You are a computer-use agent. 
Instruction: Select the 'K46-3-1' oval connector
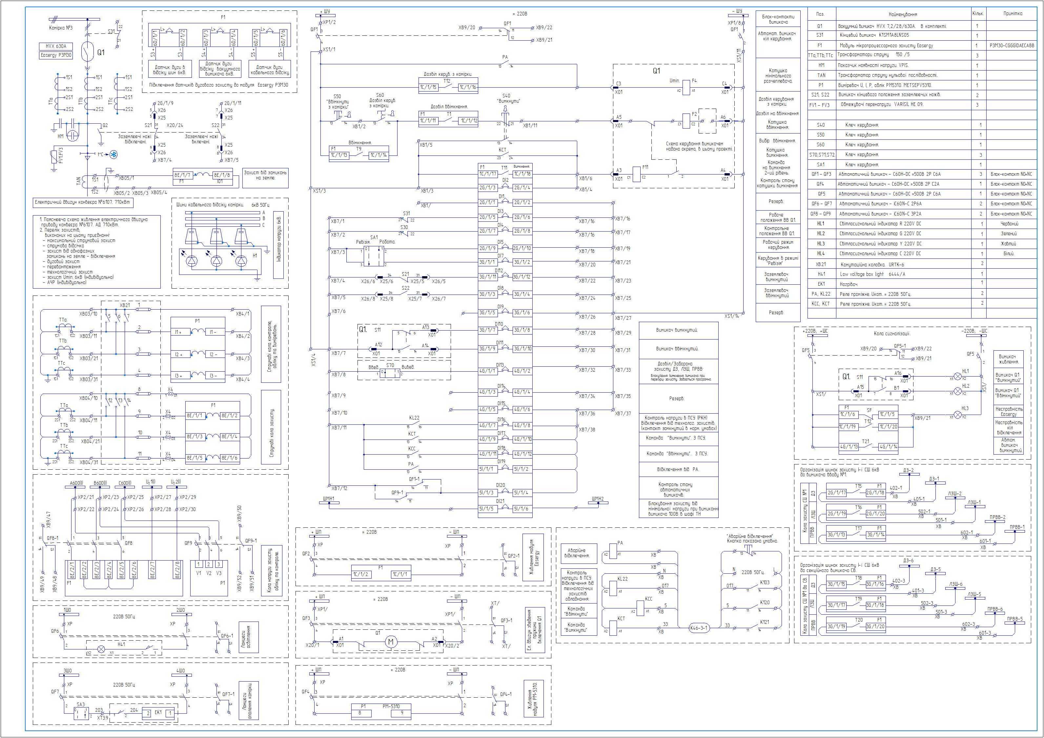699,628
